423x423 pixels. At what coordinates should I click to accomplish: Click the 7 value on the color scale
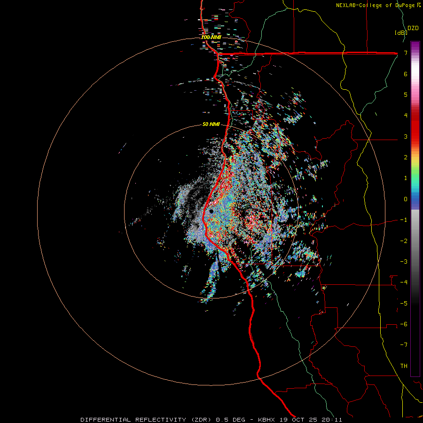tap(406, 53)
